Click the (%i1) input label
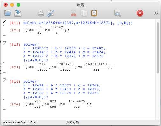 [15, 23]
